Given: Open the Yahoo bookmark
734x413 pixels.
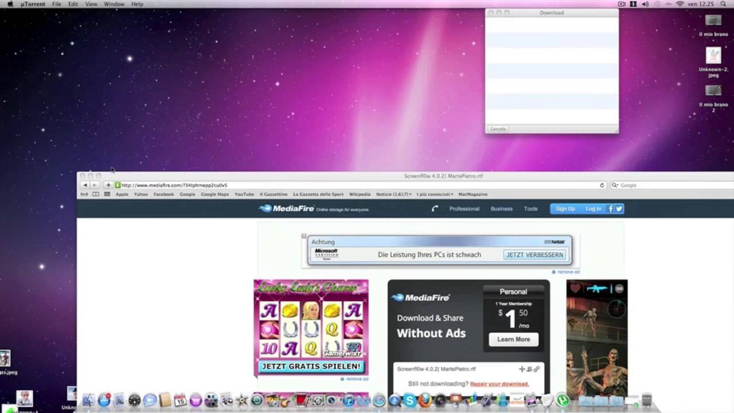Looking at the screenshot, I should [141, 194].
